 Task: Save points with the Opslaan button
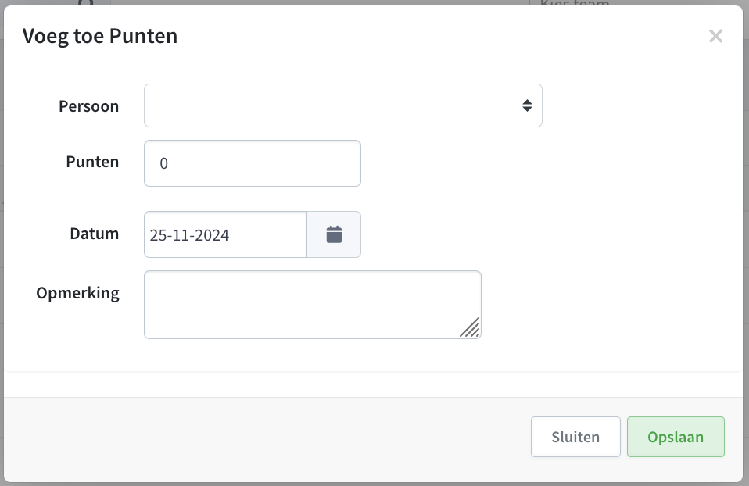(676, 437)
